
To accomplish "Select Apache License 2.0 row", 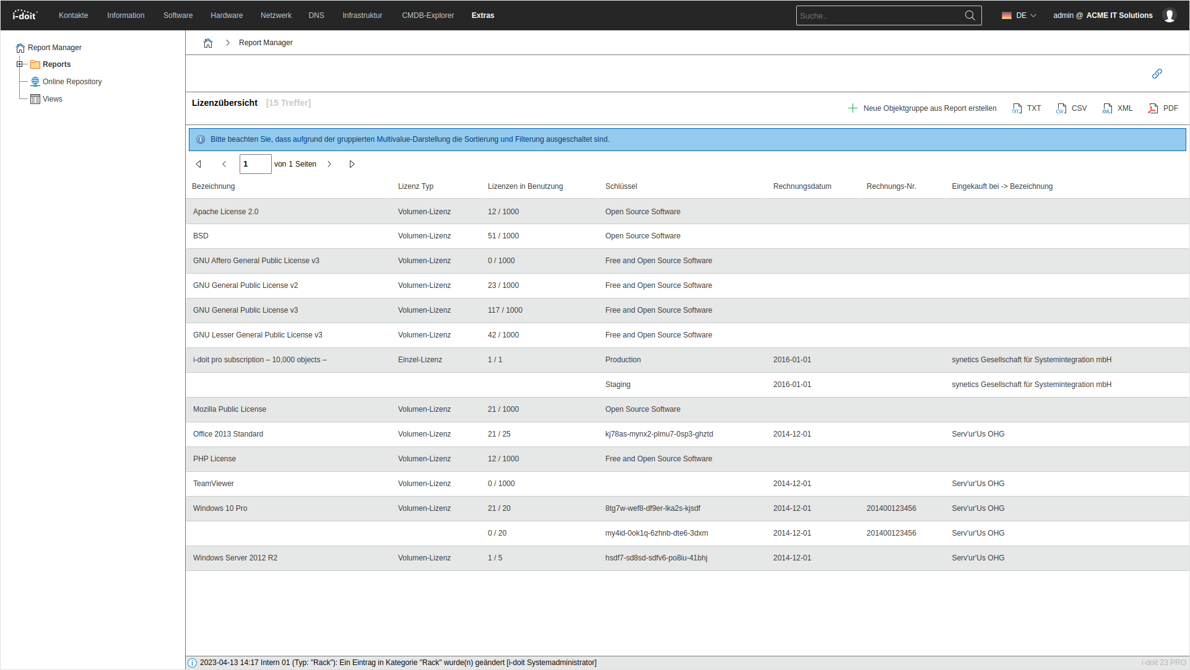I will coord(687,212).
